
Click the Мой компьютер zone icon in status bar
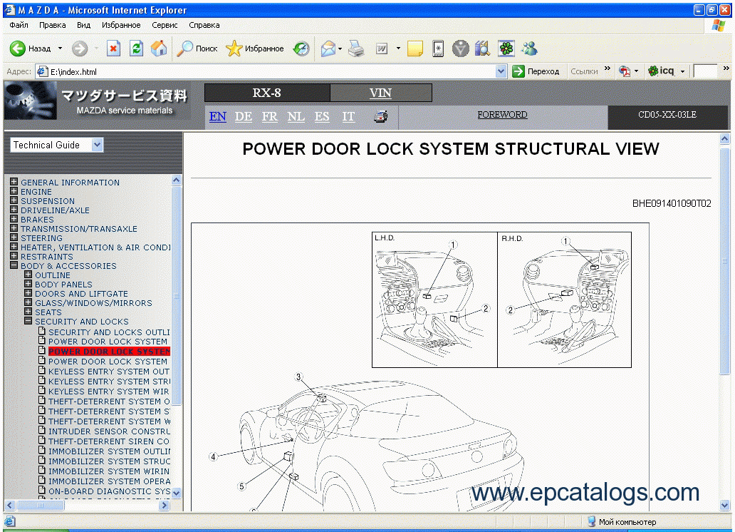click(x=592, y=521)
